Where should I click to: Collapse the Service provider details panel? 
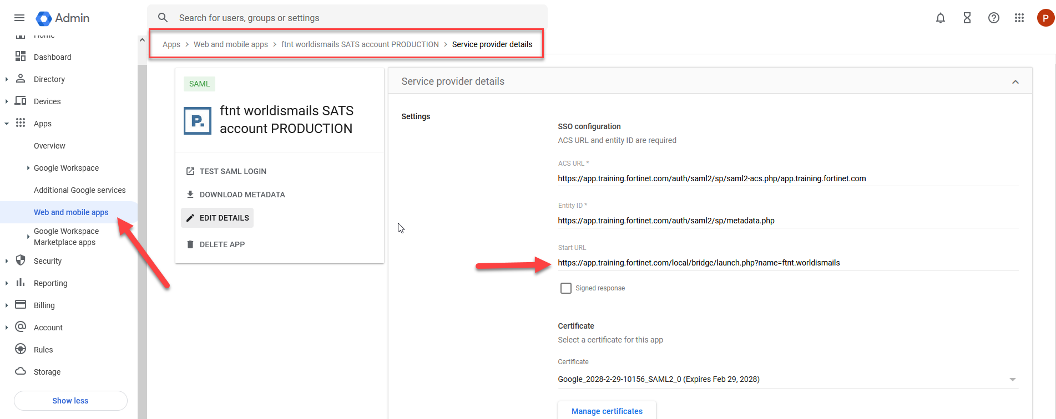(1015, 82)
